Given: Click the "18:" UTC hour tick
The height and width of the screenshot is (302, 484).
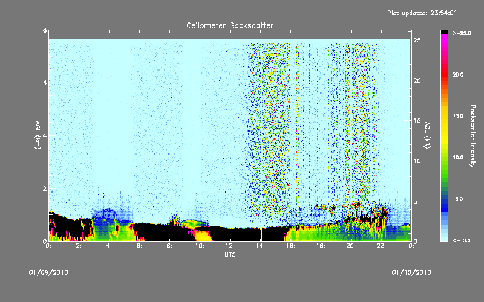Looking at the screenshot, I should (321, 246).
